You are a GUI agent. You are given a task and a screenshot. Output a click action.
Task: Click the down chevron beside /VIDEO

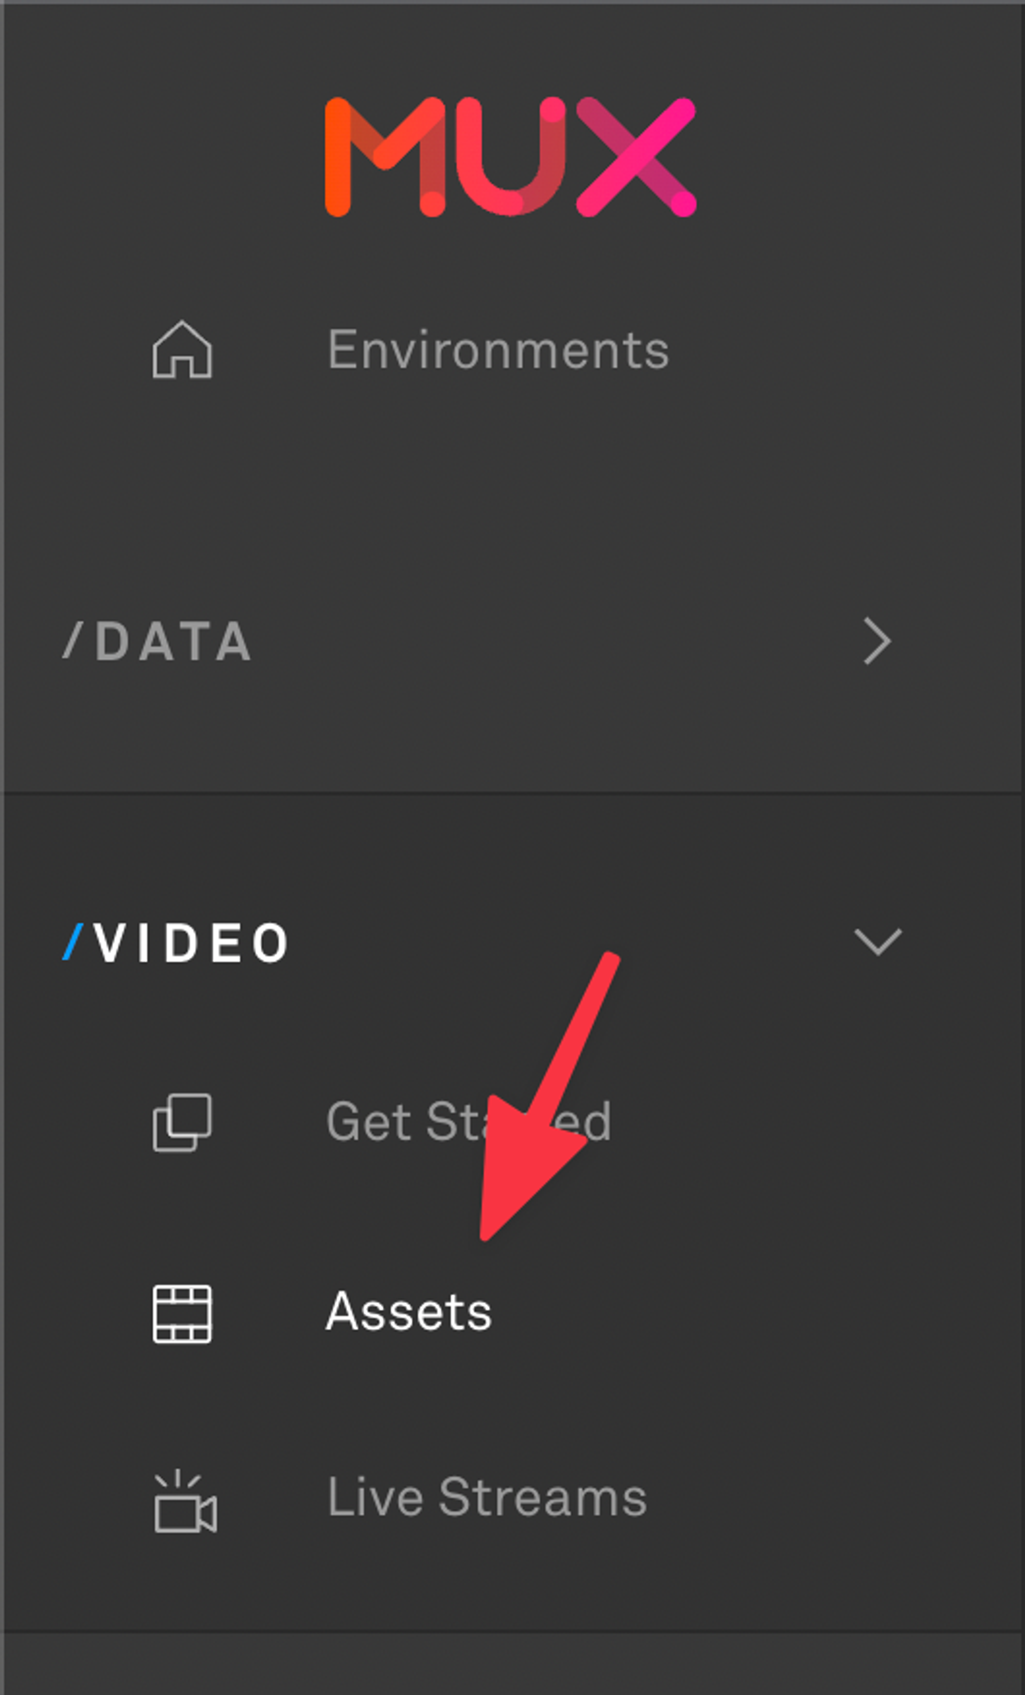(878, 941)
